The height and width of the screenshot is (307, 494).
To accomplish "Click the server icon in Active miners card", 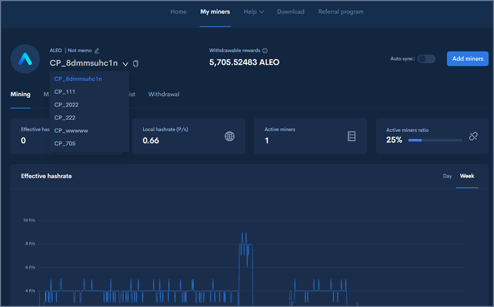I will [x=351, y=136].
